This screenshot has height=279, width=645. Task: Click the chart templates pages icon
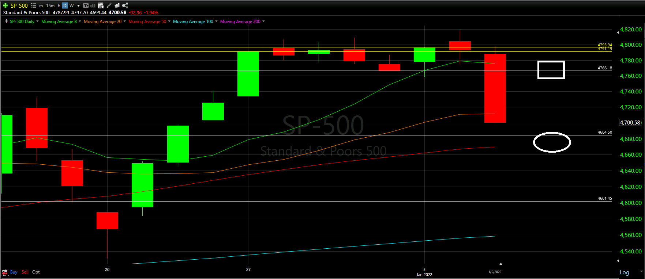[117, 5]
